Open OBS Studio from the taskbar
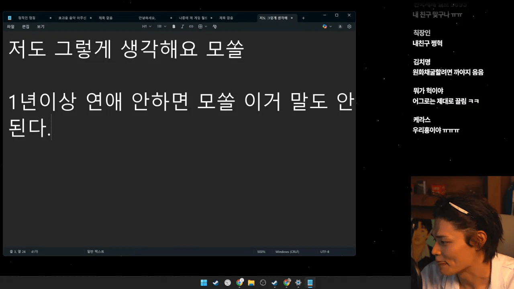This screenshot has height=289, width=514. point(263,283)
